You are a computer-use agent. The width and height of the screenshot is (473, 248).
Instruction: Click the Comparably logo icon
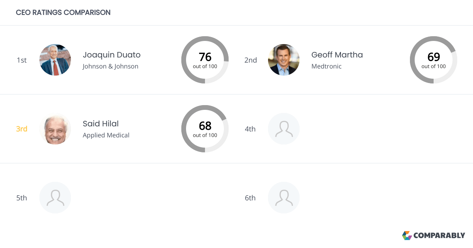tap(407, 235)
